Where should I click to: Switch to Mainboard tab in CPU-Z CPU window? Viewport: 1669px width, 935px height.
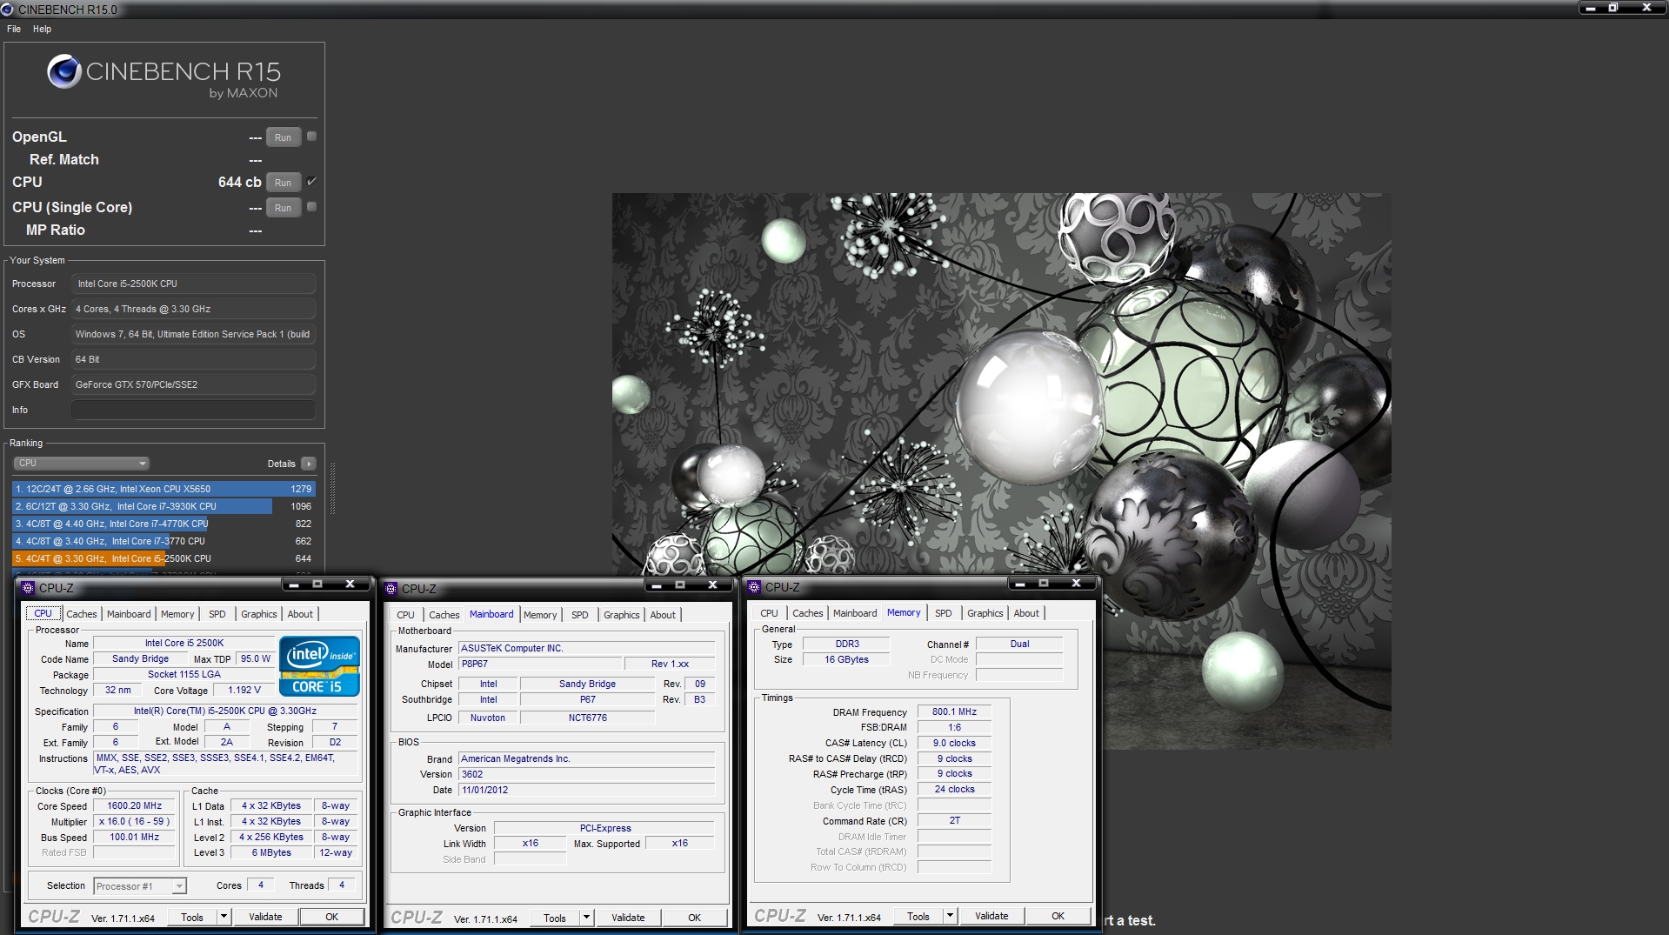129,614
